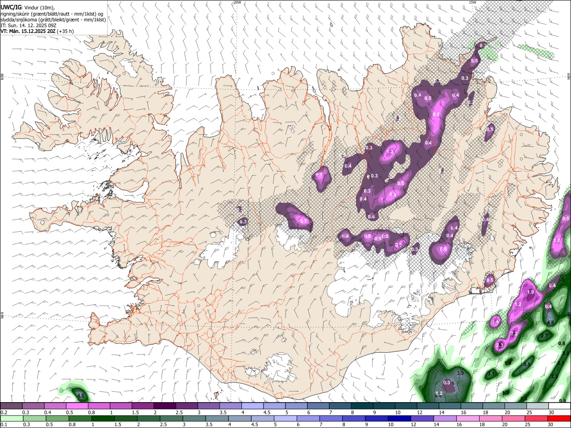Screen dimensions: 571x428
Task: Click the '1.0' value at the east edge
Action: 557,240
